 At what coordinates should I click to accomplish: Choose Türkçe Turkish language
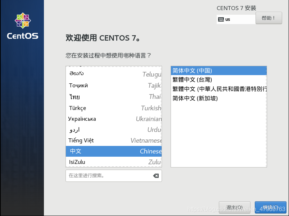click(x=113, y=108)
